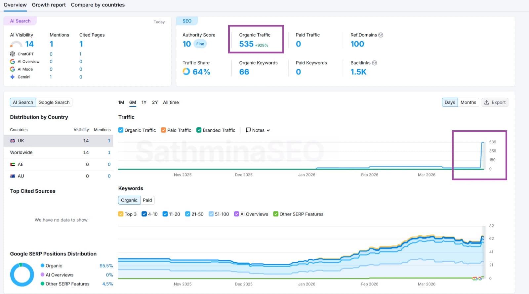The height and width of the screenshot is (294, 529).
Task: Click the info icon next to Ref.Domains
Action: pos(381,35)
